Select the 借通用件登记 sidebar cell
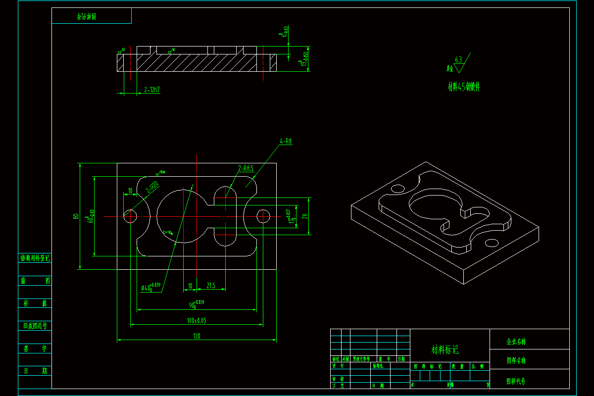The width and height of the screenshot is (594, 396). (x=35, y=258)
